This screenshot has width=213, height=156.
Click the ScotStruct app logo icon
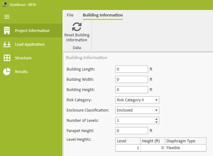pos(5,5)
